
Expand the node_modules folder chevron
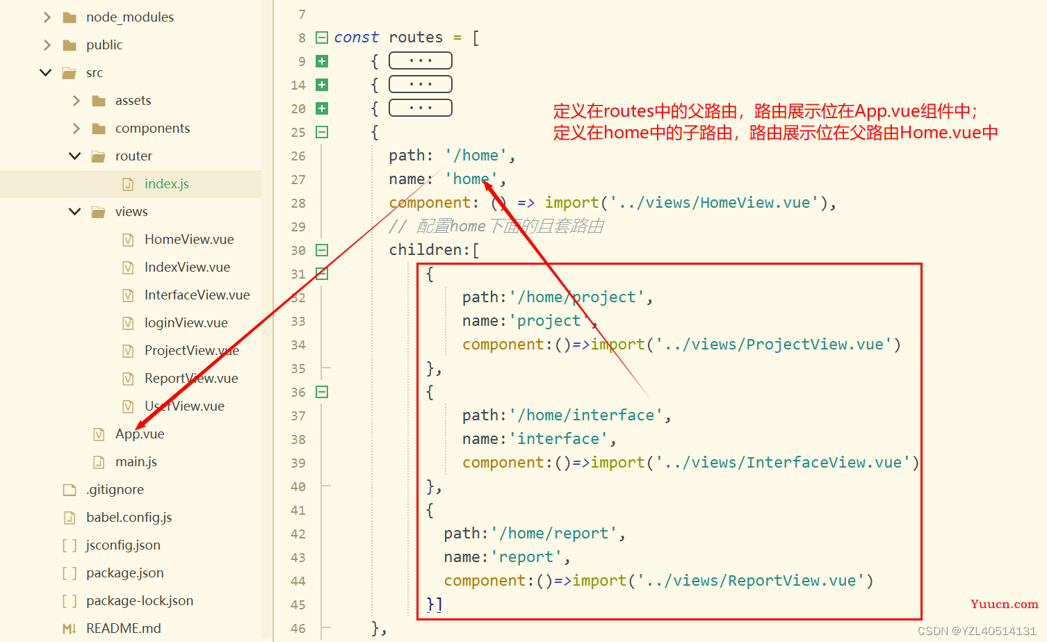(x=47, y=17)
